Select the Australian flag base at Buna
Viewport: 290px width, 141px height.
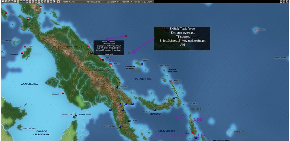[129, 121]
